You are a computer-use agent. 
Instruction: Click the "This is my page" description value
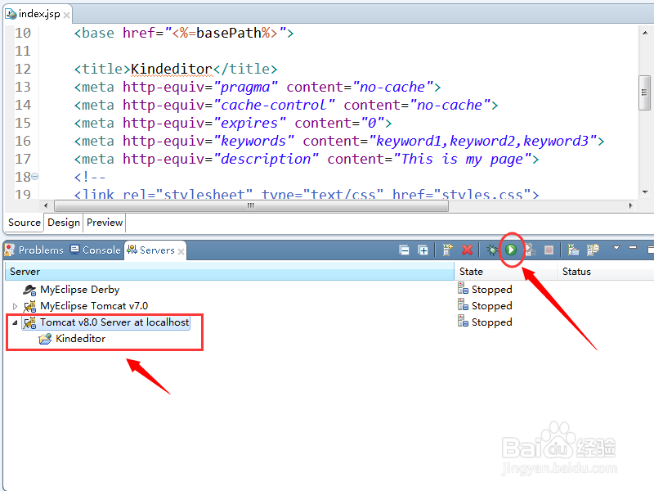462,159
